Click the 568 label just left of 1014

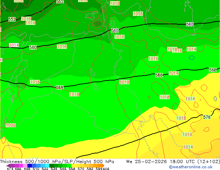coord(159,75)
